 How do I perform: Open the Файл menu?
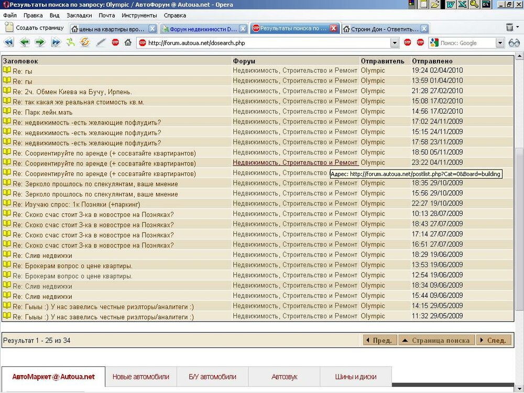(9, 15)
